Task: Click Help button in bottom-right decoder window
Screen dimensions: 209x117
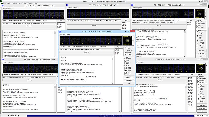Action: (202, 111)
